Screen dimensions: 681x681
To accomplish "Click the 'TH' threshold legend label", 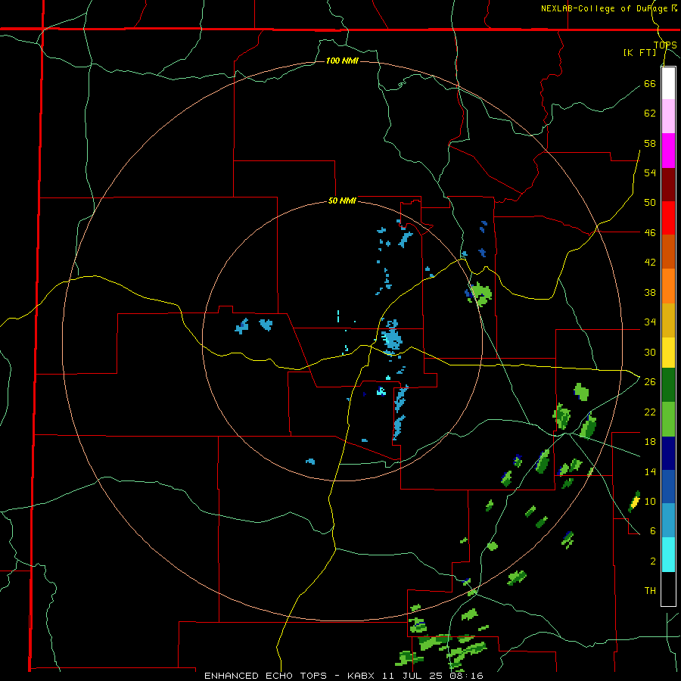I will 650,591.
